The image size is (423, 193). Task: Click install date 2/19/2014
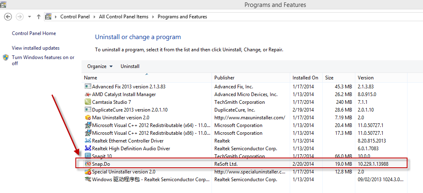tap(303, 110)
